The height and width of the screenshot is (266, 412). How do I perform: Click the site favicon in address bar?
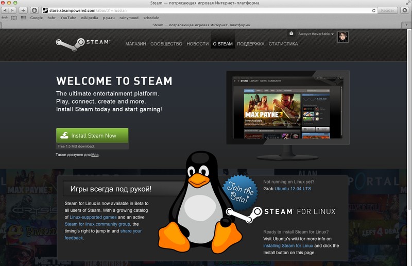pyautogui.click(x=45, y=10)
